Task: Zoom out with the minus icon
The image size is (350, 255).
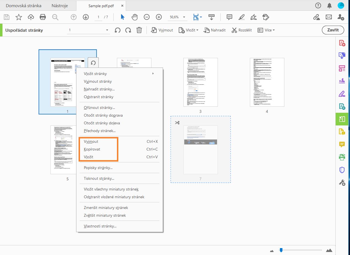Action: 147,17
